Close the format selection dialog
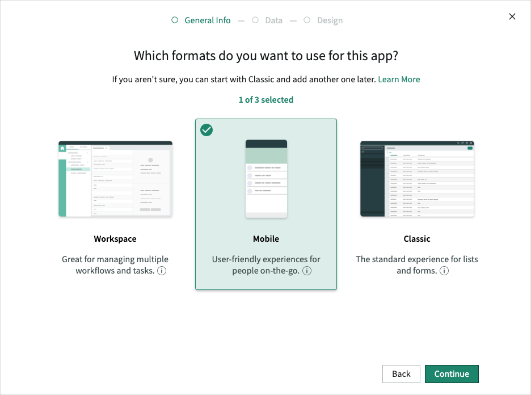 pos(512,16)
